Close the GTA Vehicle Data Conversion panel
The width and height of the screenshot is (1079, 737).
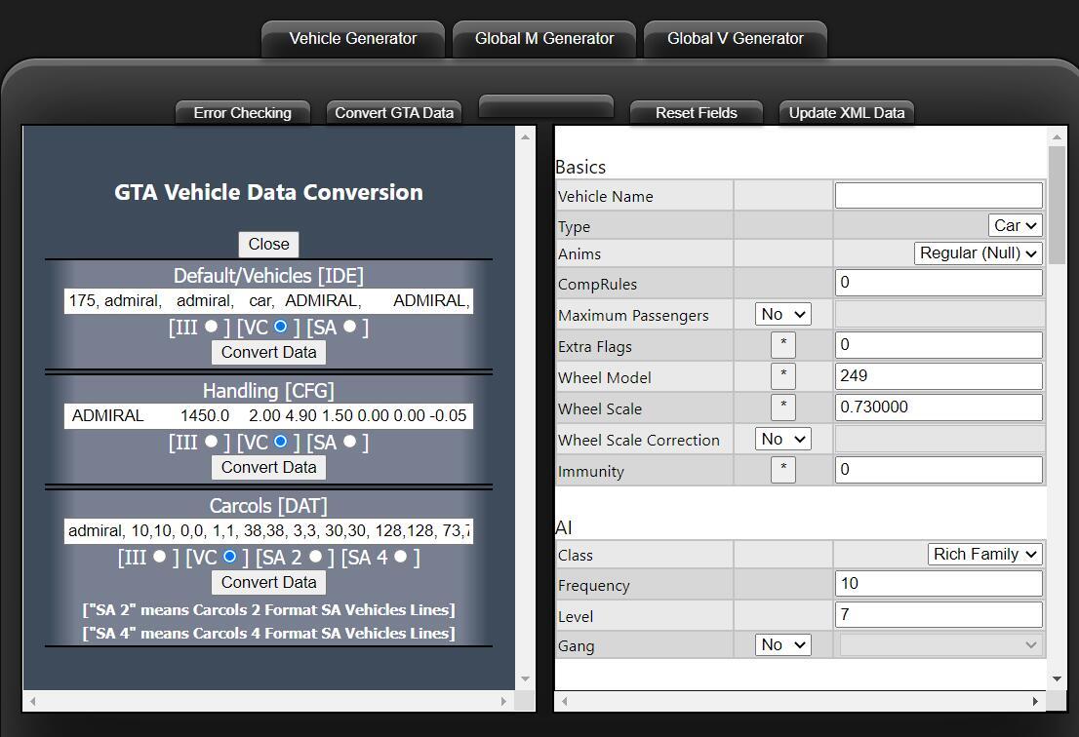coord(268,244)
